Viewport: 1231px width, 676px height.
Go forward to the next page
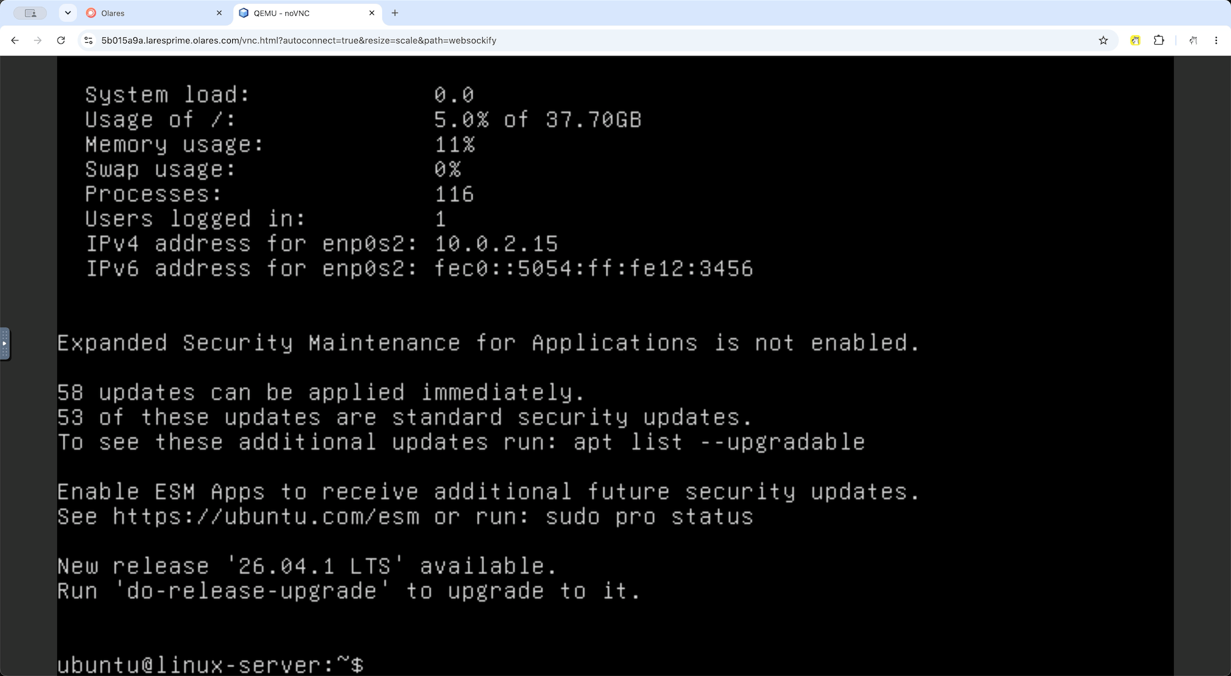click(38, 40)
